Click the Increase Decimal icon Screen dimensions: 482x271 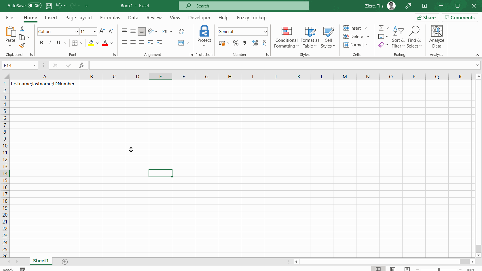(x=255, y=43)
